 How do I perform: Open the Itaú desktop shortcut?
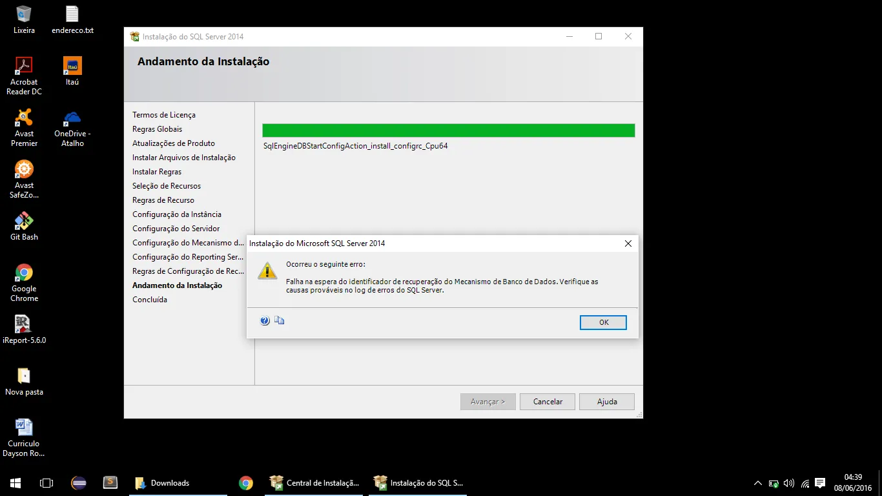click(72, 67)
